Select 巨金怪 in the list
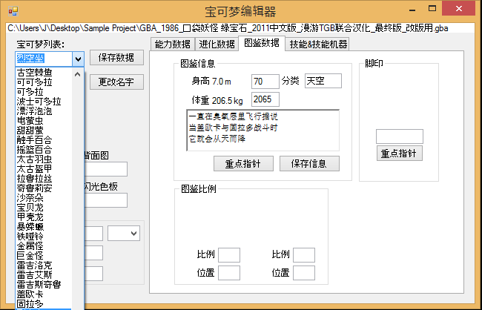 click(44, 256)
